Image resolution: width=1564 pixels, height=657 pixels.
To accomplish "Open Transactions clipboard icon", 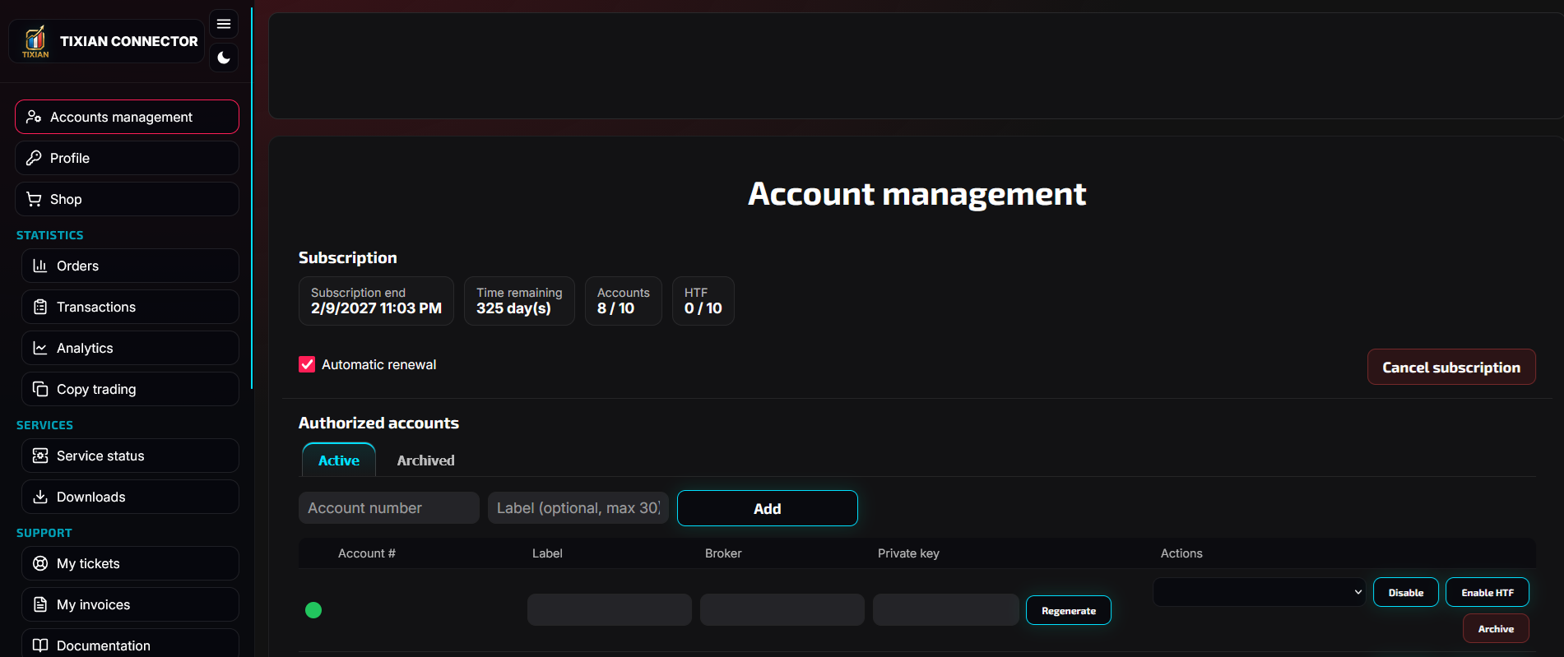I will [x=39, y=307].
